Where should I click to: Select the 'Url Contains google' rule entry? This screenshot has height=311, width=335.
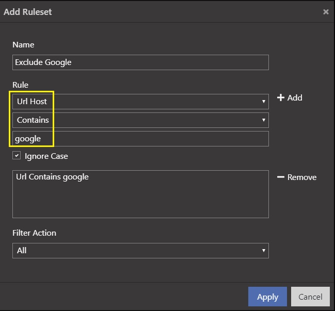coord(52,177)
